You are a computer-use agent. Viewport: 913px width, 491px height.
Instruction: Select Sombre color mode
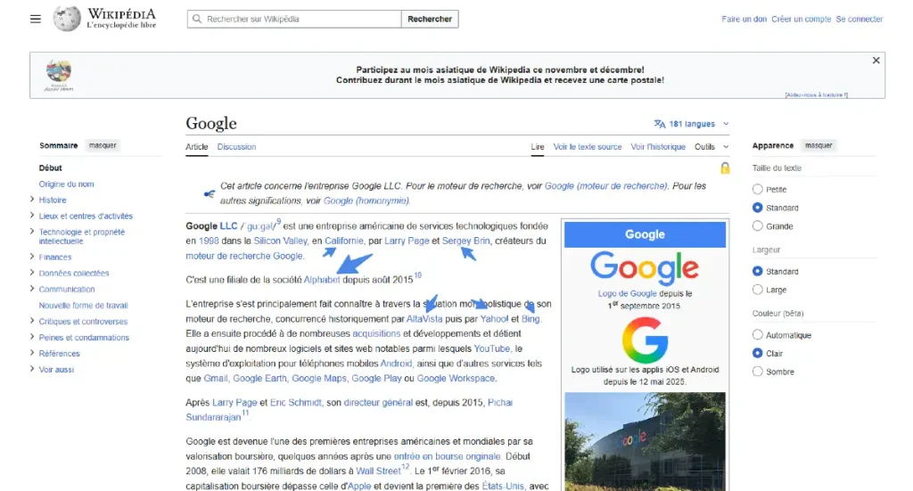click(x=757, y=372)
